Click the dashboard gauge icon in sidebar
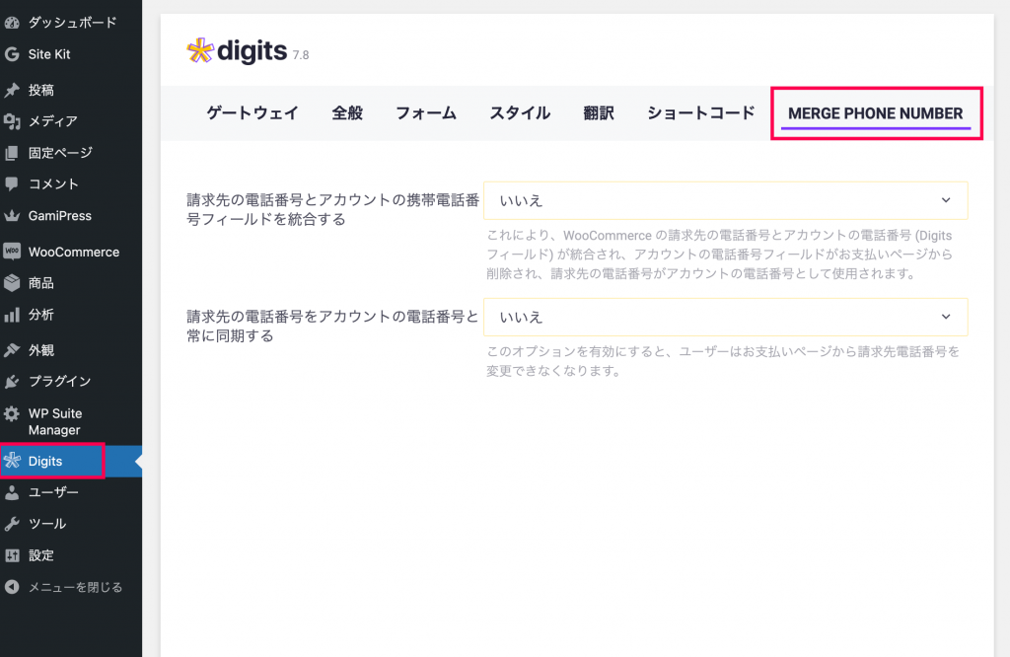 [x=12, y=23]
